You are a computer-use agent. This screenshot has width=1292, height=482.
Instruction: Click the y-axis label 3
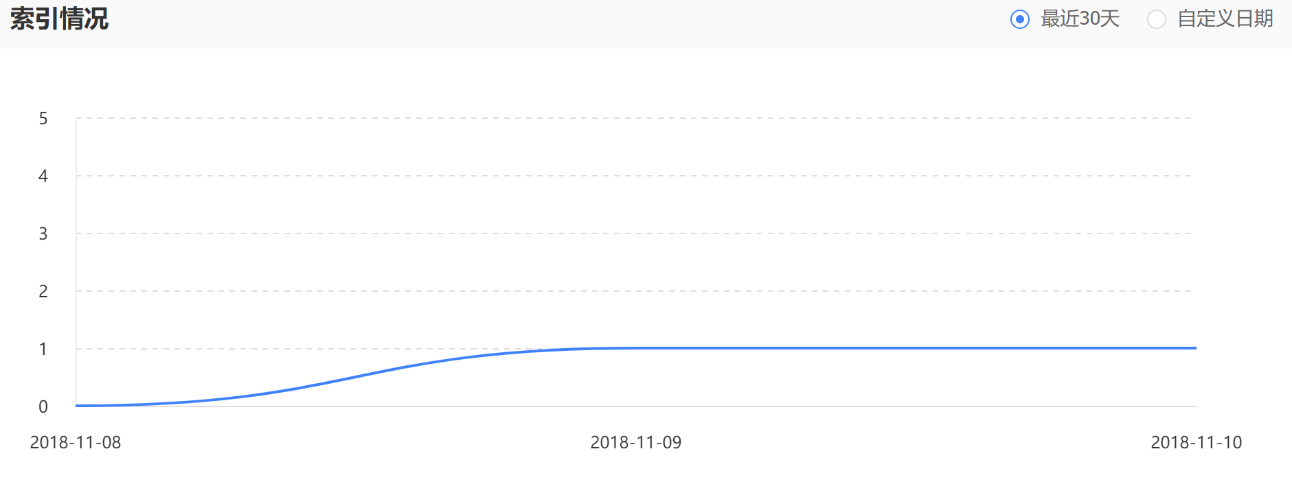(x=43, y=234)
